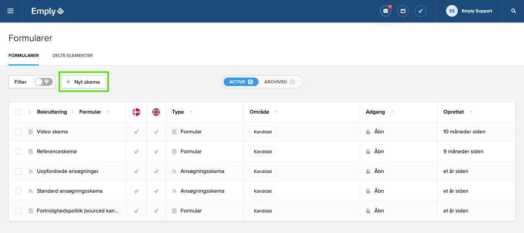Open the hamburger navigation menu

10,11
